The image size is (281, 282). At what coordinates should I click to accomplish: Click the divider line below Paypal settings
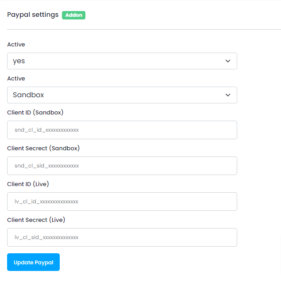[x=141, y=30]
